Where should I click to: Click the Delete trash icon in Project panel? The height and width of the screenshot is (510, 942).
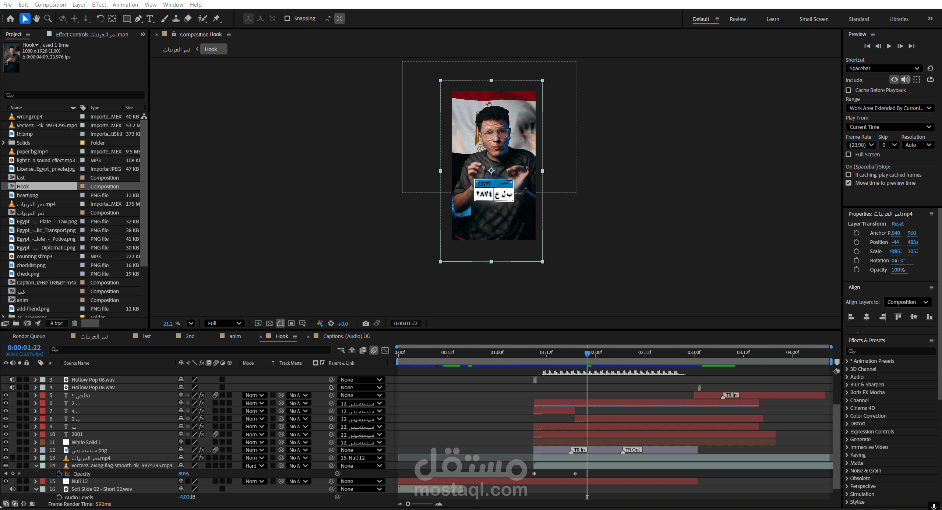coord(74,323)
